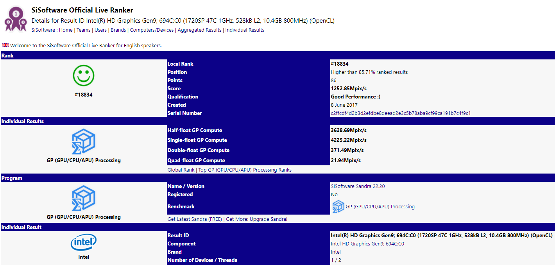Click the SiSoftware Official Live Ranker title
555x265 pixels.
[82, 11]
